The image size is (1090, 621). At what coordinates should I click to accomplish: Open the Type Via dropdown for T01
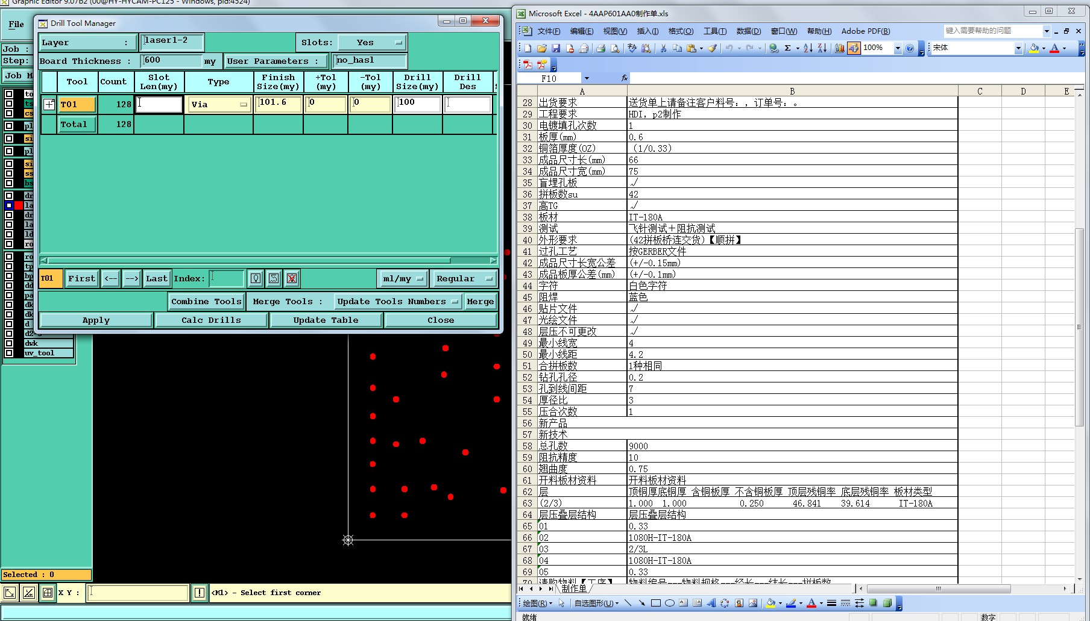pyautogui.click(x=219, y=104)
